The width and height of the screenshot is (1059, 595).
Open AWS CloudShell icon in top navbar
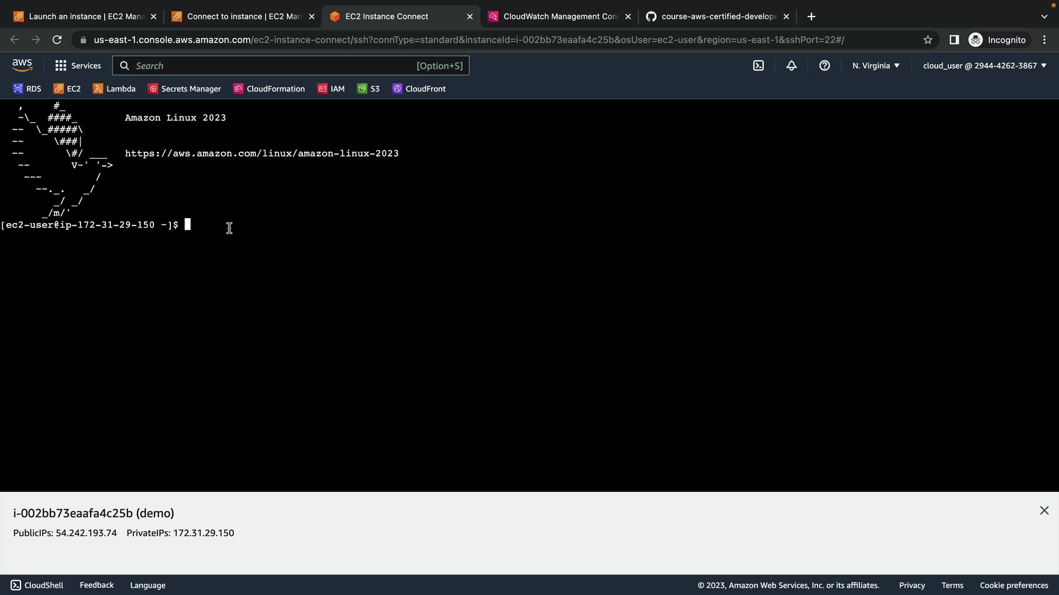click(758, 66)
